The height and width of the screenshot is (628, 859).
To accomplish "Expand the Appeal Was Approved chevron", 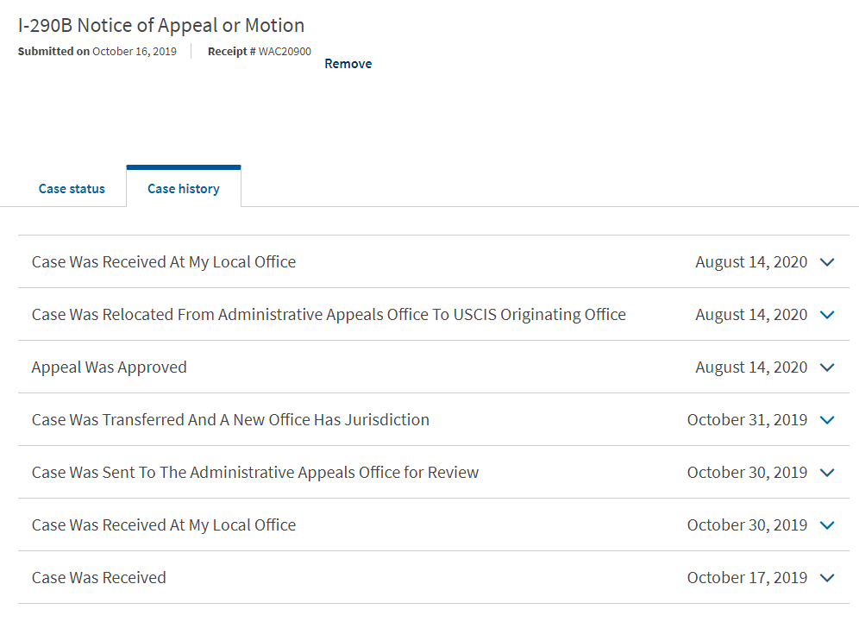I will click(x=827, y=367).
